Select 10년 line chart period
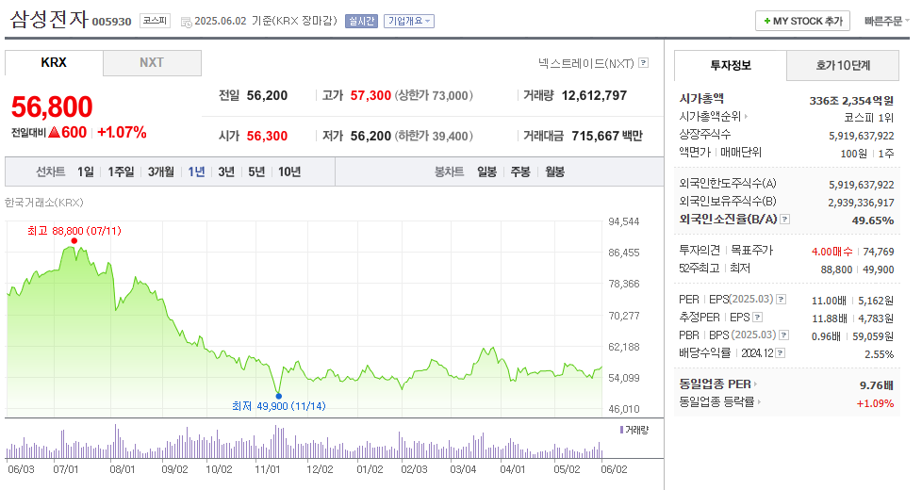The height and width of the screenshot is (490, 922). tap(289, 171)
